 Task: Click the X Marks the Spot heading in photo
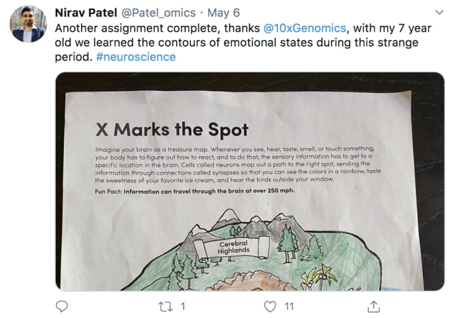click(x=172, y=128)
